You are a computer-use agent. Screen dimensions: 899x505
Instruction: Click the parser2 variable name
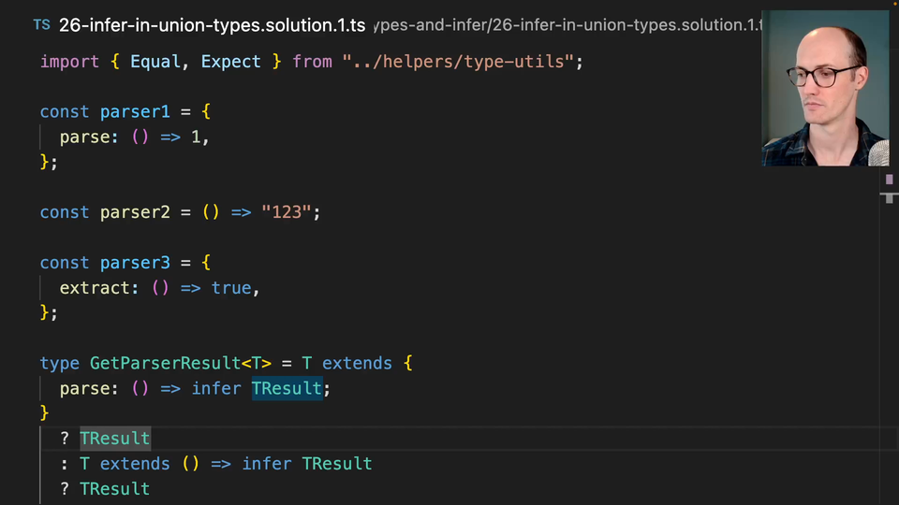[135, 212]
